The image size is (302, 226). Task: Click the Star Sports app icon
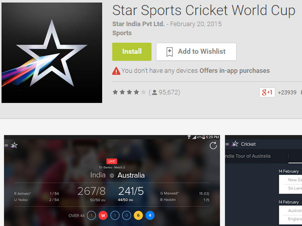(x=52, y=53)
